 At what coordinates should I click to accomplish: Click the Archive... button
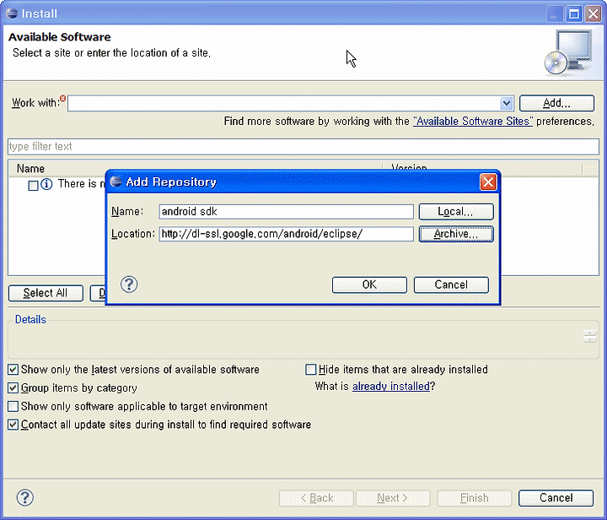(456, 234)
